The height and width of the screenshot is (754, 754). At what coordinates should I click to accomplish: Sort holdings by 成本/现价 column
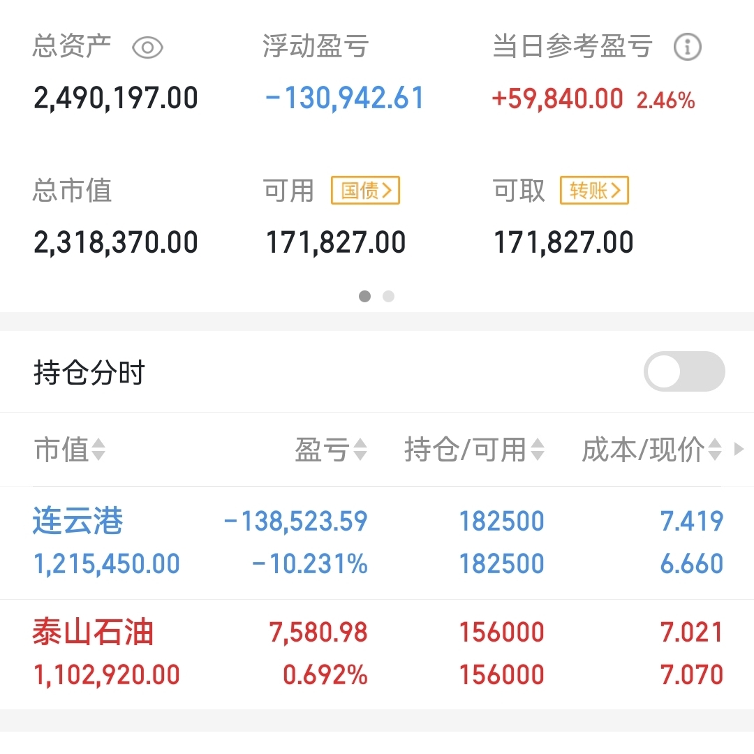coord(651,450)
